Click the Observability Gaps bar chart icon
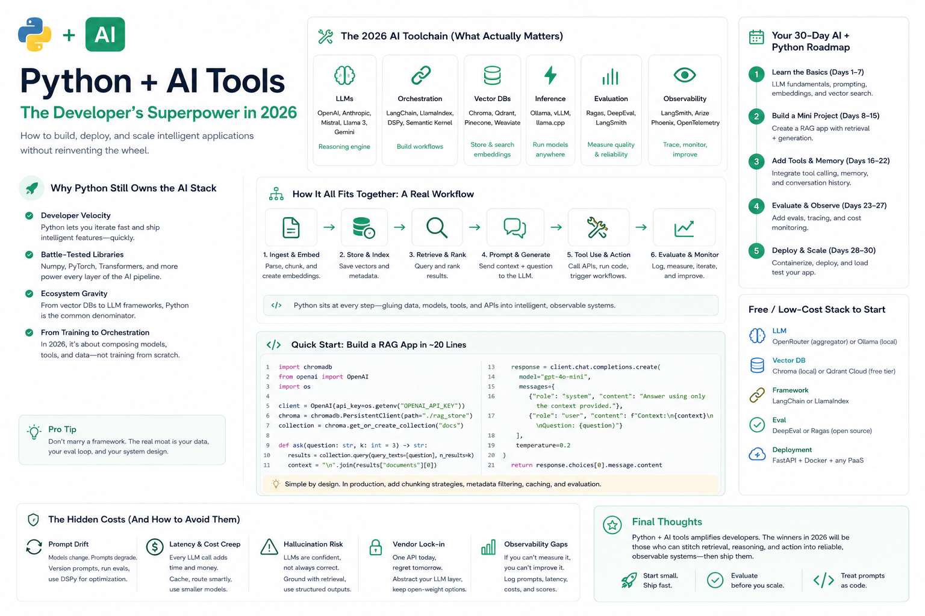925x616 pixels. pyautogui.click(x=488, y=547)
